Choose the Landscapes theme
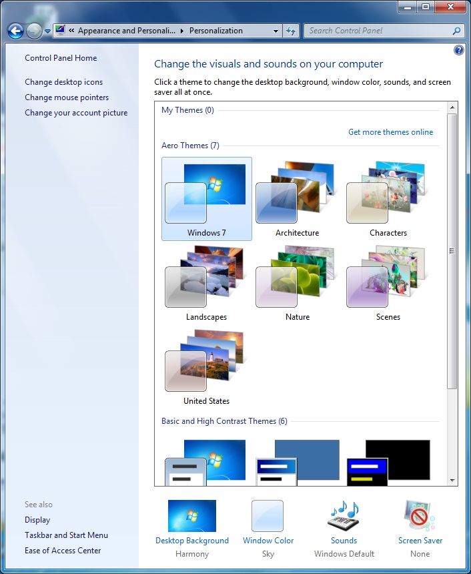 207,283
